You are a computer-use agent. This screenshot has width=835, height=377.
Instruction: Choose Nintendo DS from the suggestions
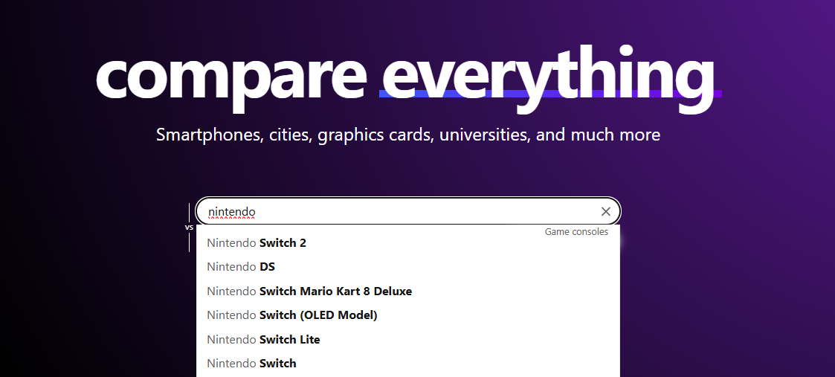pos(241,267)
